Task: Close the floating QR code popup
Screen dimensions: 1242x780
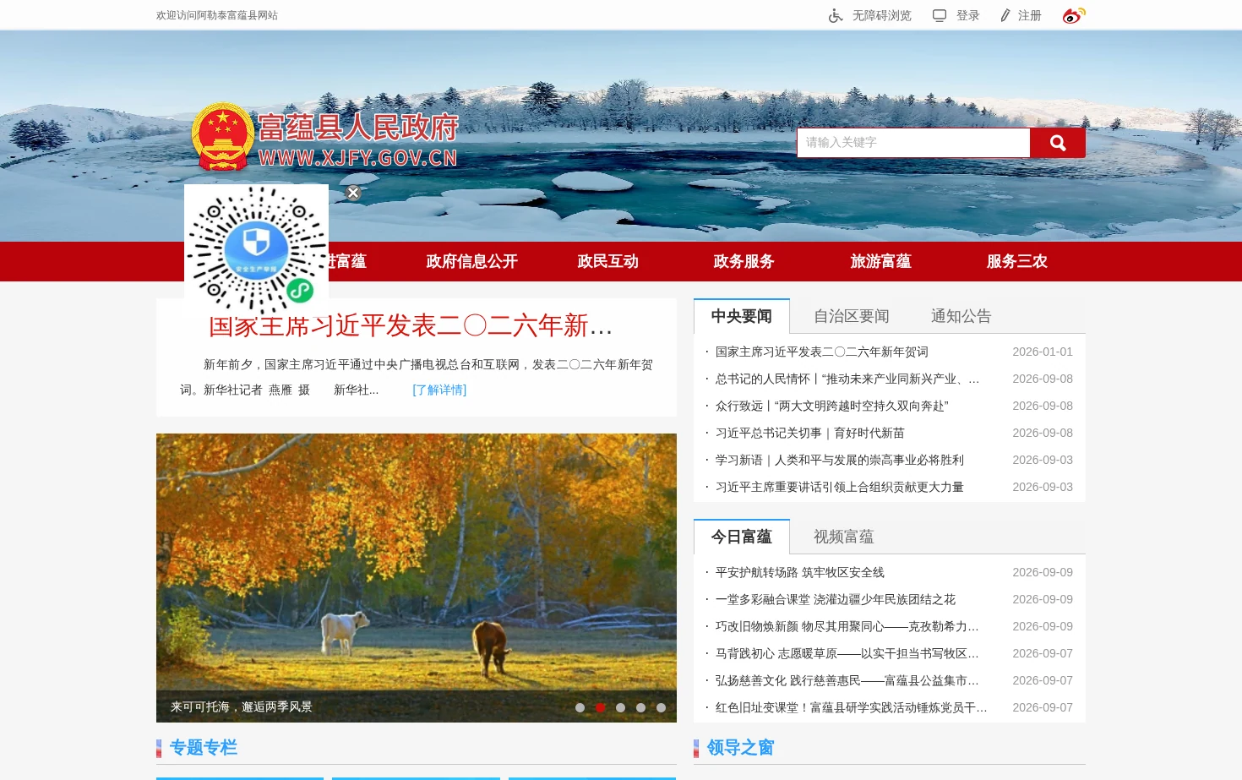Action: tap(353, 193)
